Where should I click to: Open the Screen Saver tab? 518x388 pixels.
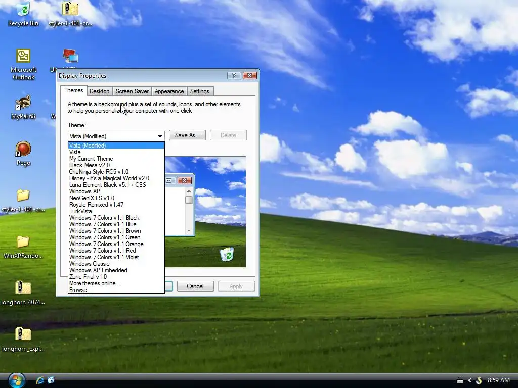pos(132,91)
